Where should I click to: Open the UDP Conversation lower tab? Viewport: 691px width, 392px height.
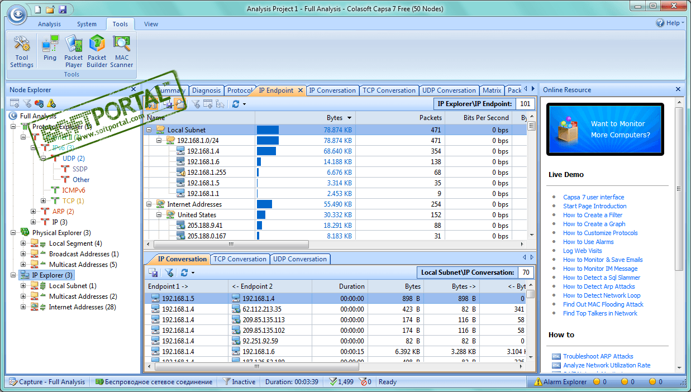pos(300,259)
